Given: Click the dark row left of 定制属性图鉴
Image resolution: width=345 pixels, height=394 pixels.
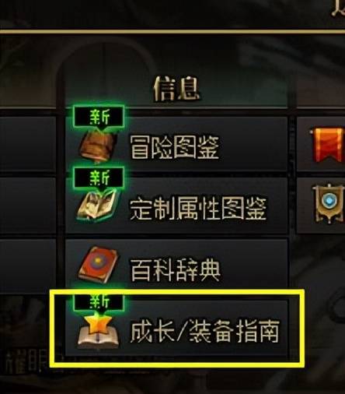Looking at the screenshot, I should click(x=28, y=206).
